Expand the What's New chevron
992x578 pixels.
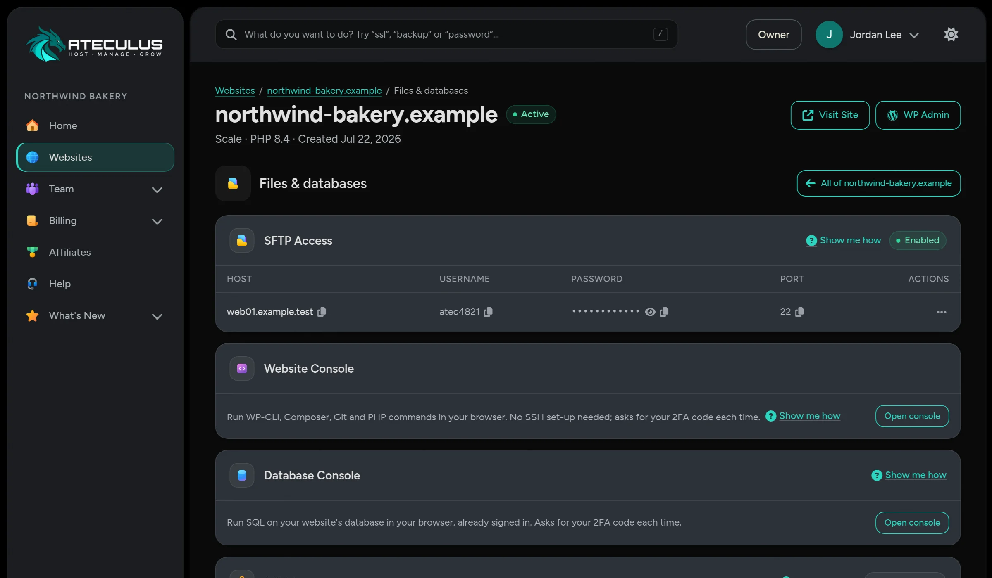(157, 316)
